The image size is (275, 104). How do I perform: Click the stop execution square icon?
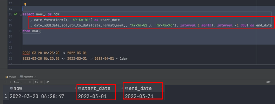[x=41, y=82]
